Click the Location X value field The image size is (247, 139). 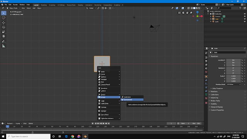click(233, 60)
